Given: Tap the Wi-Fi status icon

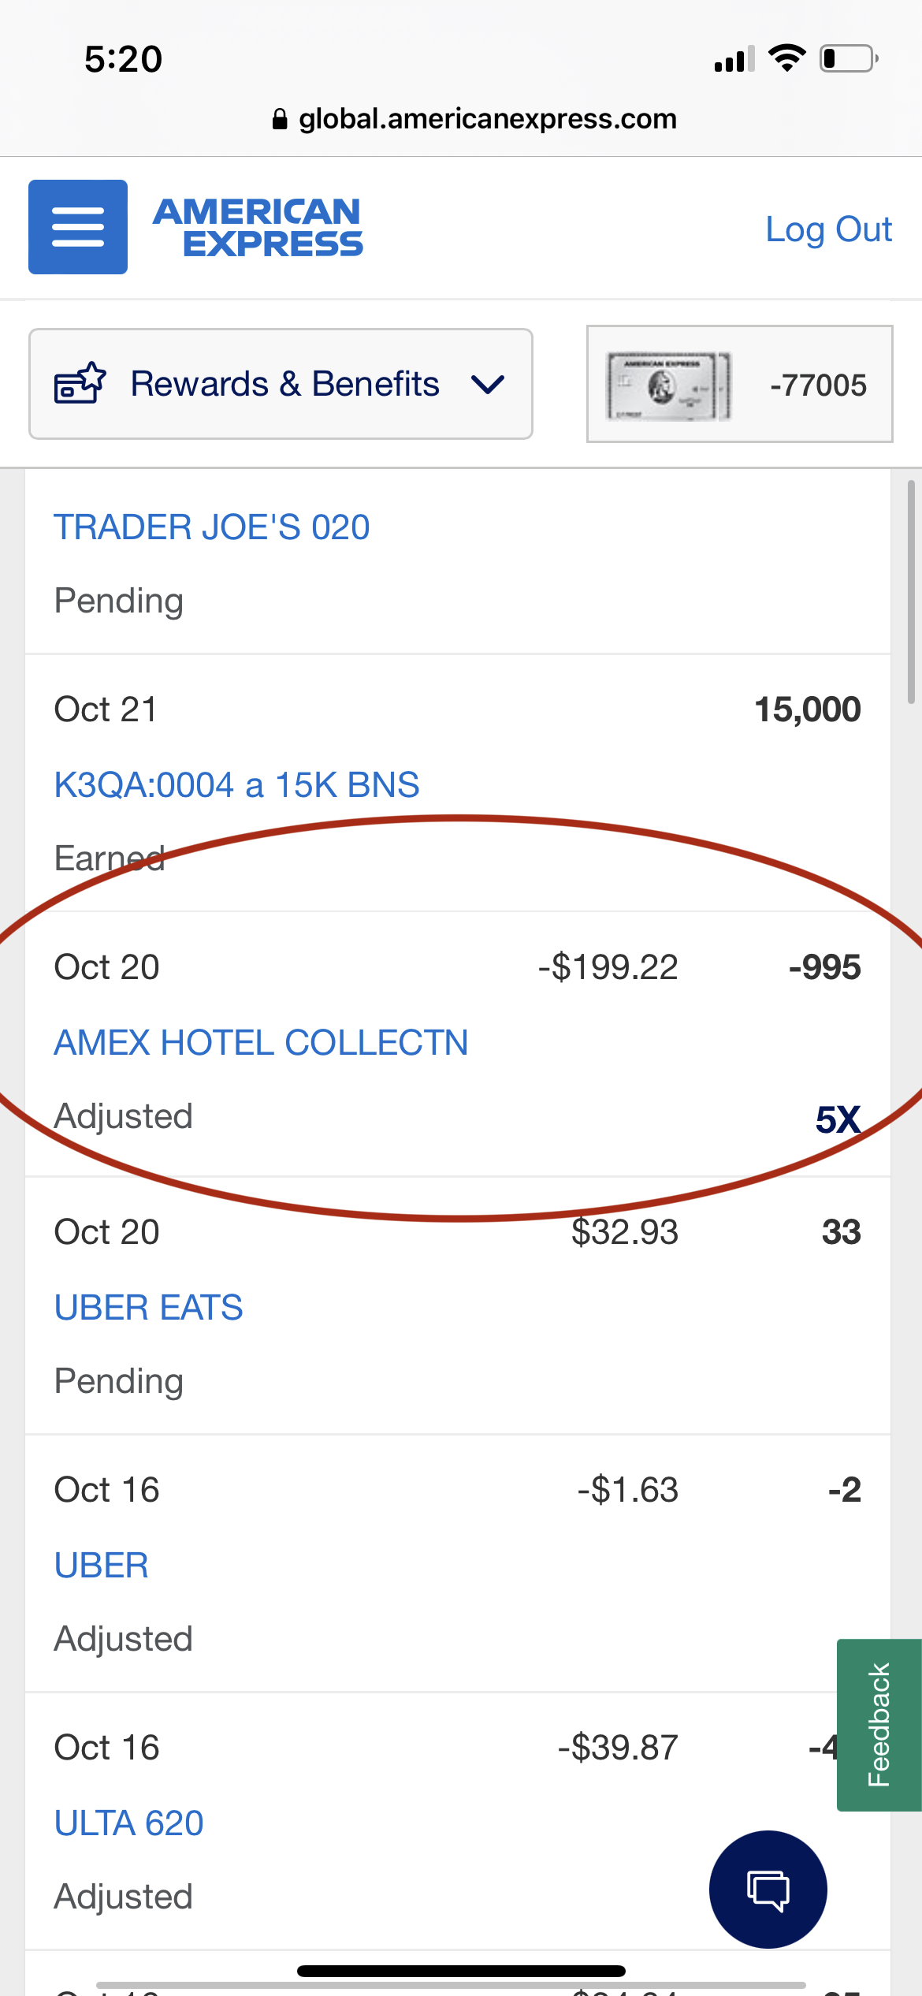Looking at the screenshot, I should tap(786, 58).
